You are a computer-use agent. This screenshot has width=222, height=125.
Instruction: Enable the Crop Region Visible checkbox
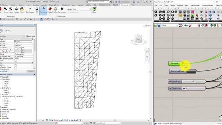click(16, 67)
